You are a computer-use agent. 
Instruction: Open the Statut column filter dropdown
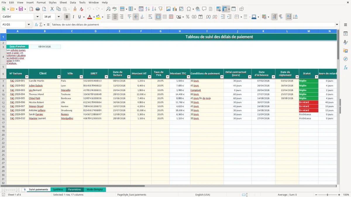pyautogui.click(x=316, y=77)
